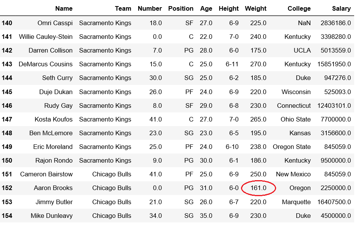
Task: Click the NaN college cell
Action: click(304, 23)
